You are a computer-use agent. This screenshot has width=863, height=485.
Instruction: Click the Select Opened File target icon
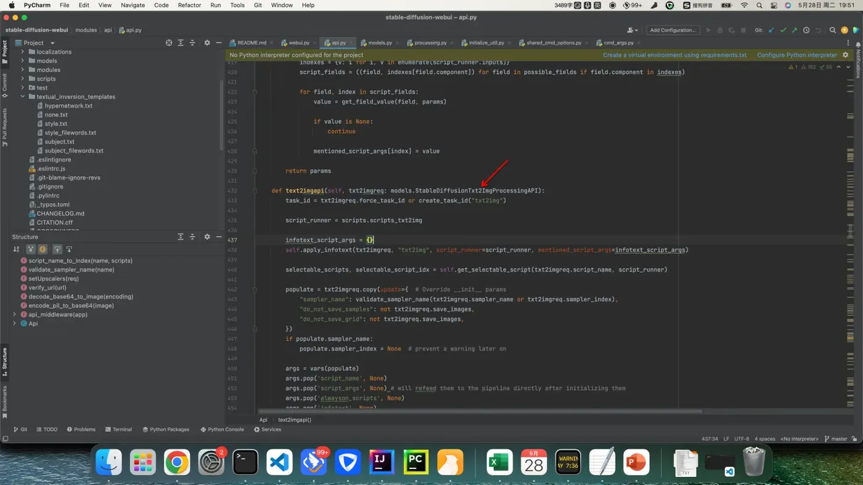tap(169, 42)
